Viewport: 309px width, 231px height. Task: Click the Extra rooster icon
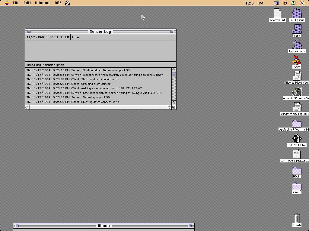(297, 60)
